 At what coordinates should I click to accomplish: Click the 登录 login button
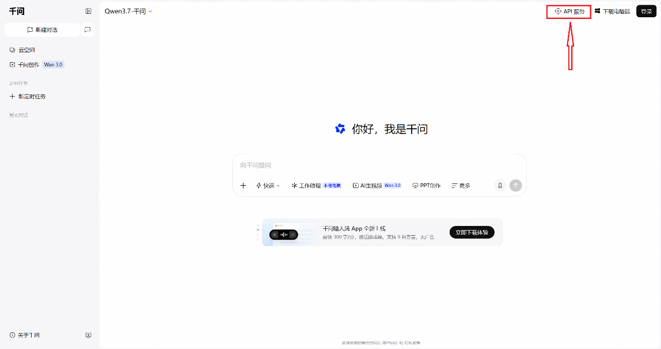click(646, 12)
